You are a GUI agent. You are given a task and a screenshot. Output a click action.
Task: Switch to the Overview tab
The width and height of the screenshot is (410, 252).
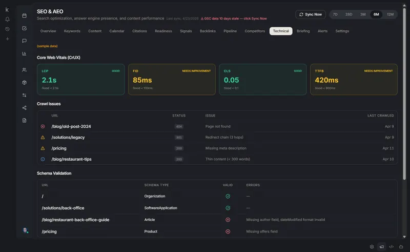click(48, 31)
